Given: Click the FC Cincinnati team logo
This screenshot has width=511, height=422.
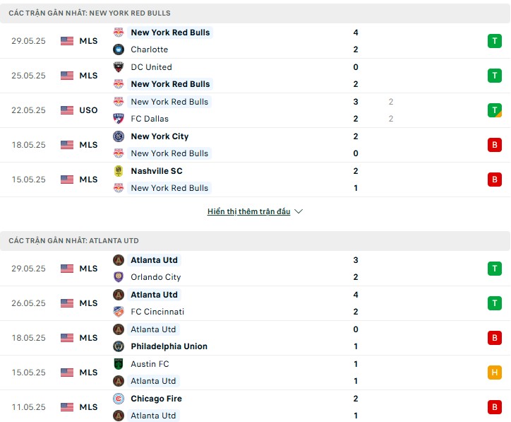Looking at the screenshot, I should pyautogui.click(x=119, y=311).
